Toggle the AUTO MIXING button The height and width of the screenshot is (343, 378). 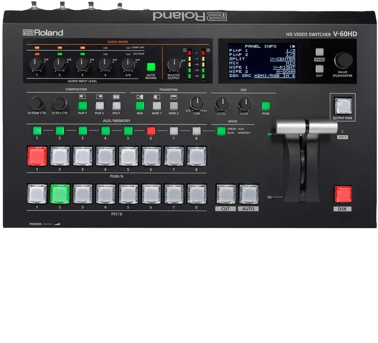click(x=151, y=67)
